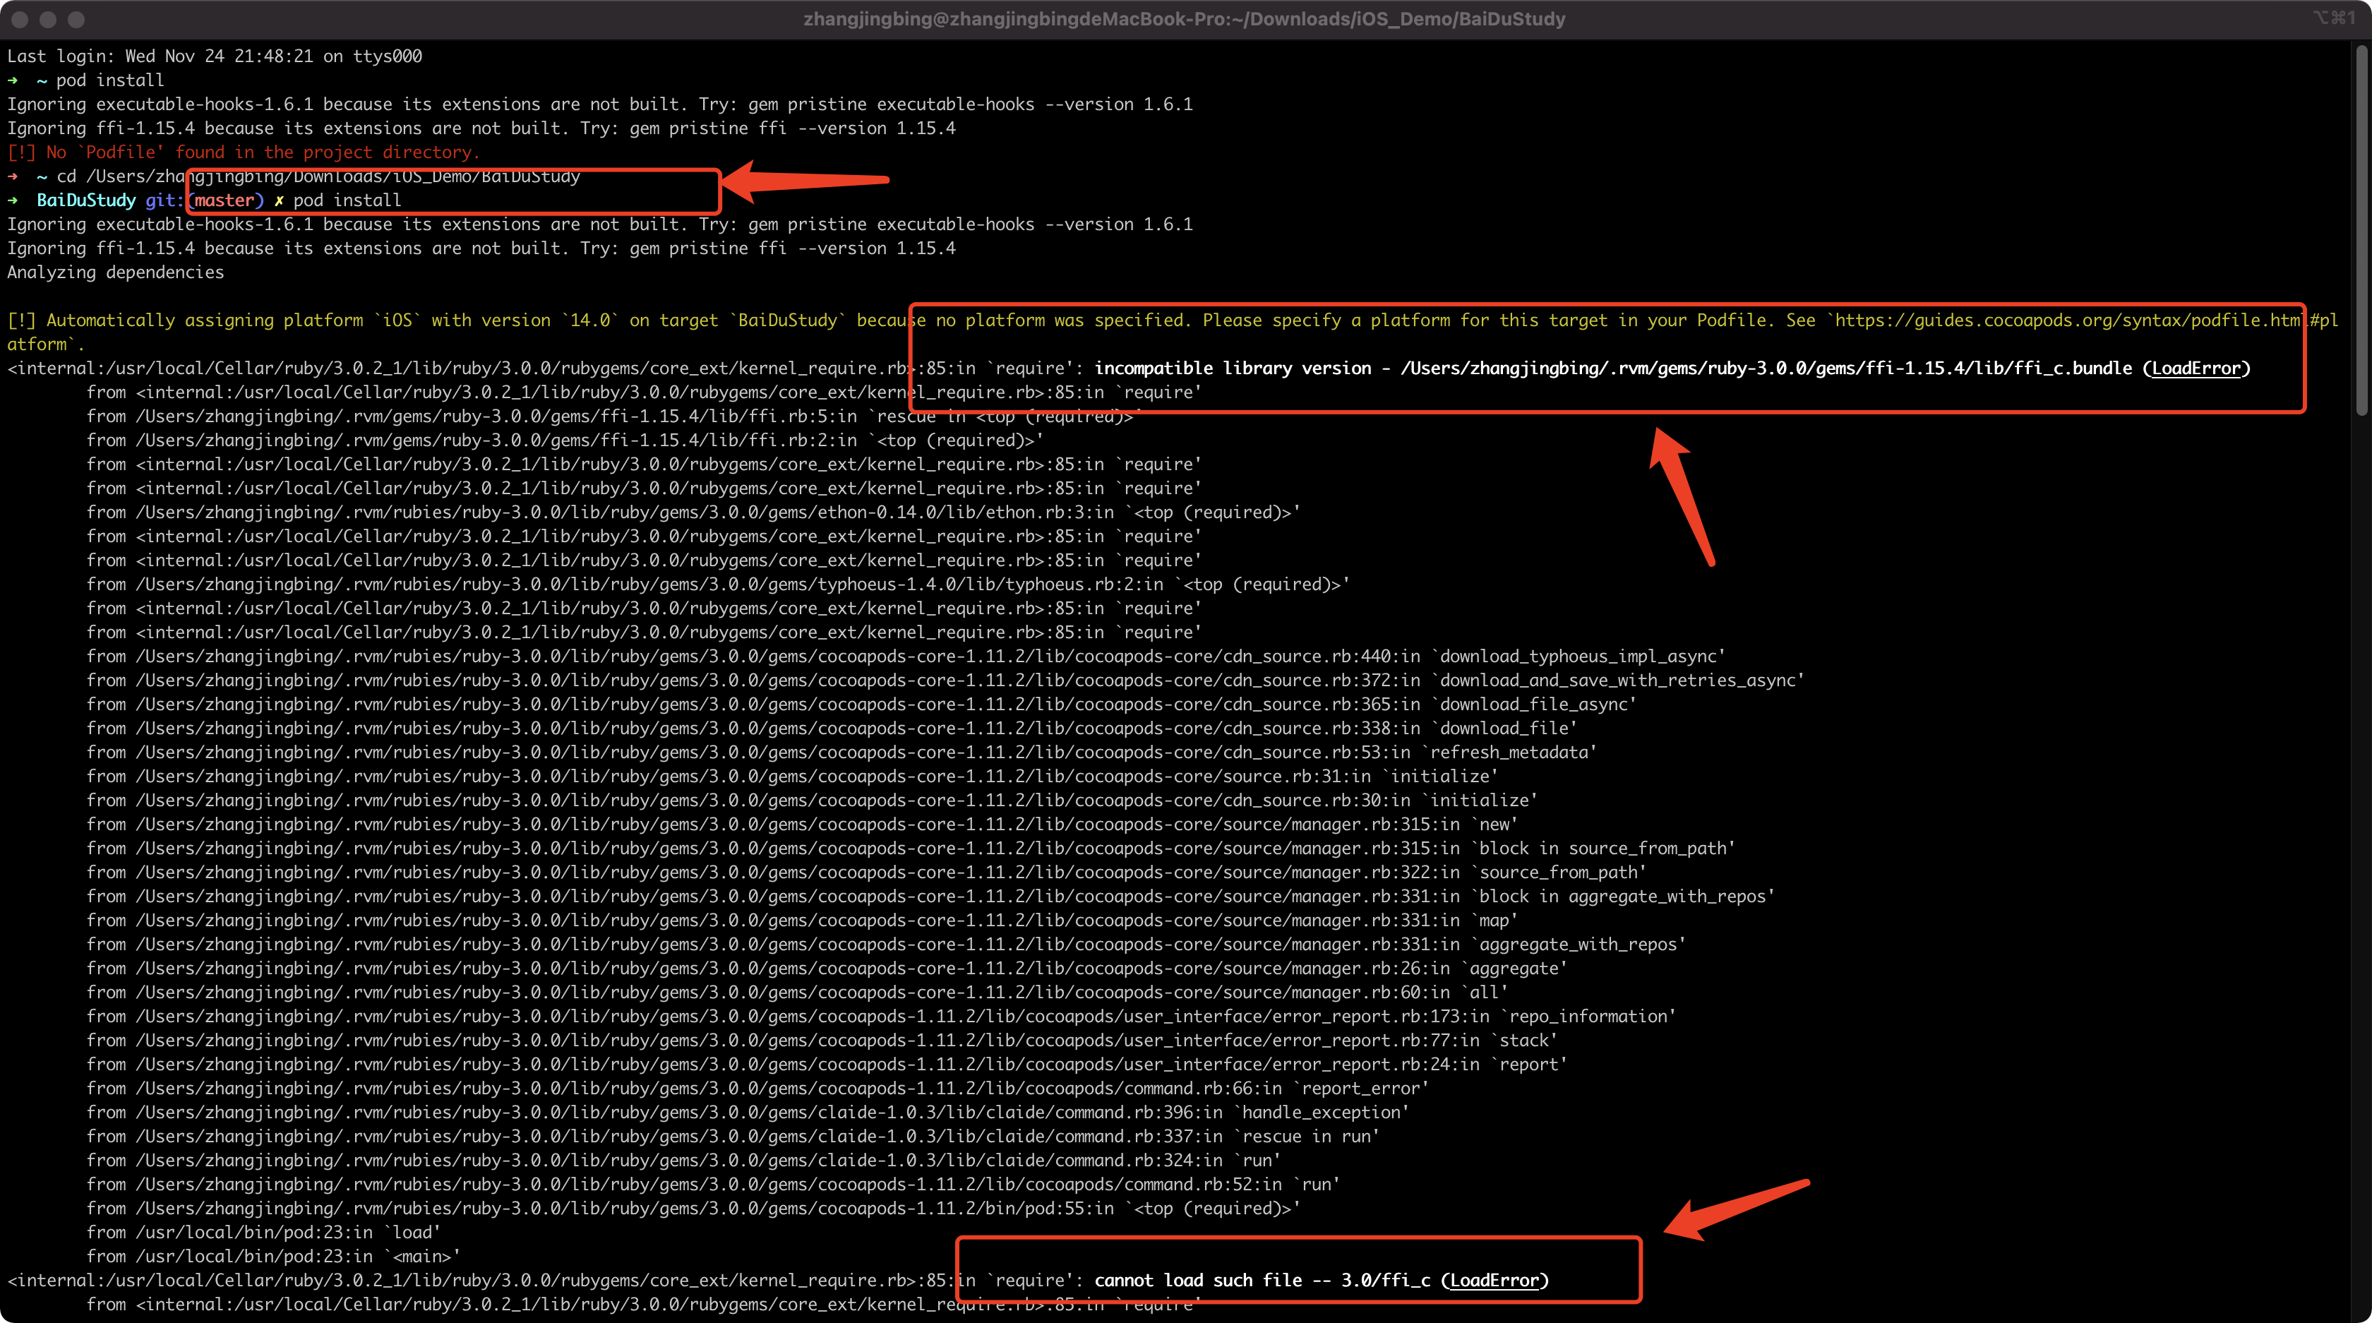Click the red 'No Podfile found' error line

point(244,152)
